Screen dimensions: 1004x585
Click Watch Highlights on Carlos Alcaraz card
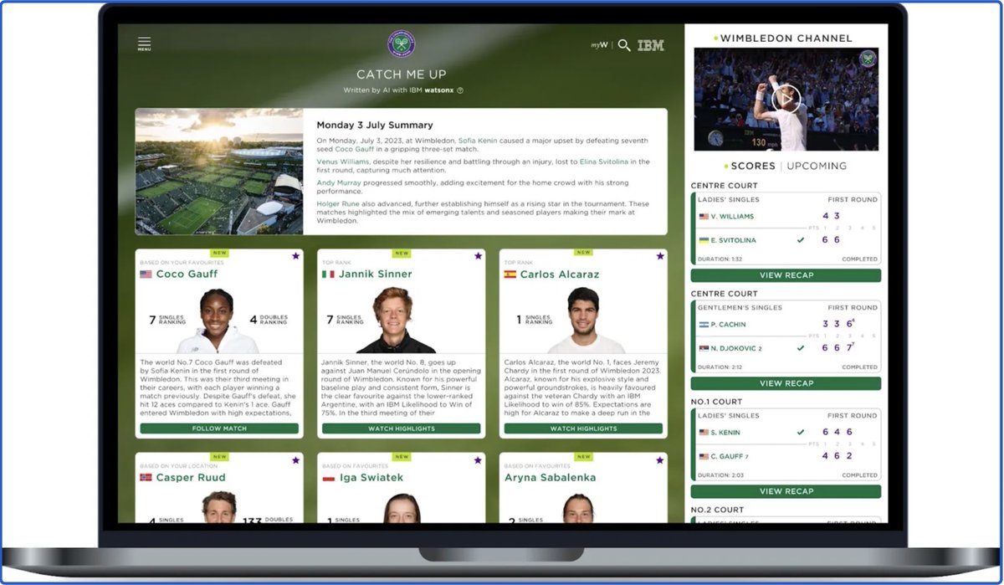pos(583,428)
